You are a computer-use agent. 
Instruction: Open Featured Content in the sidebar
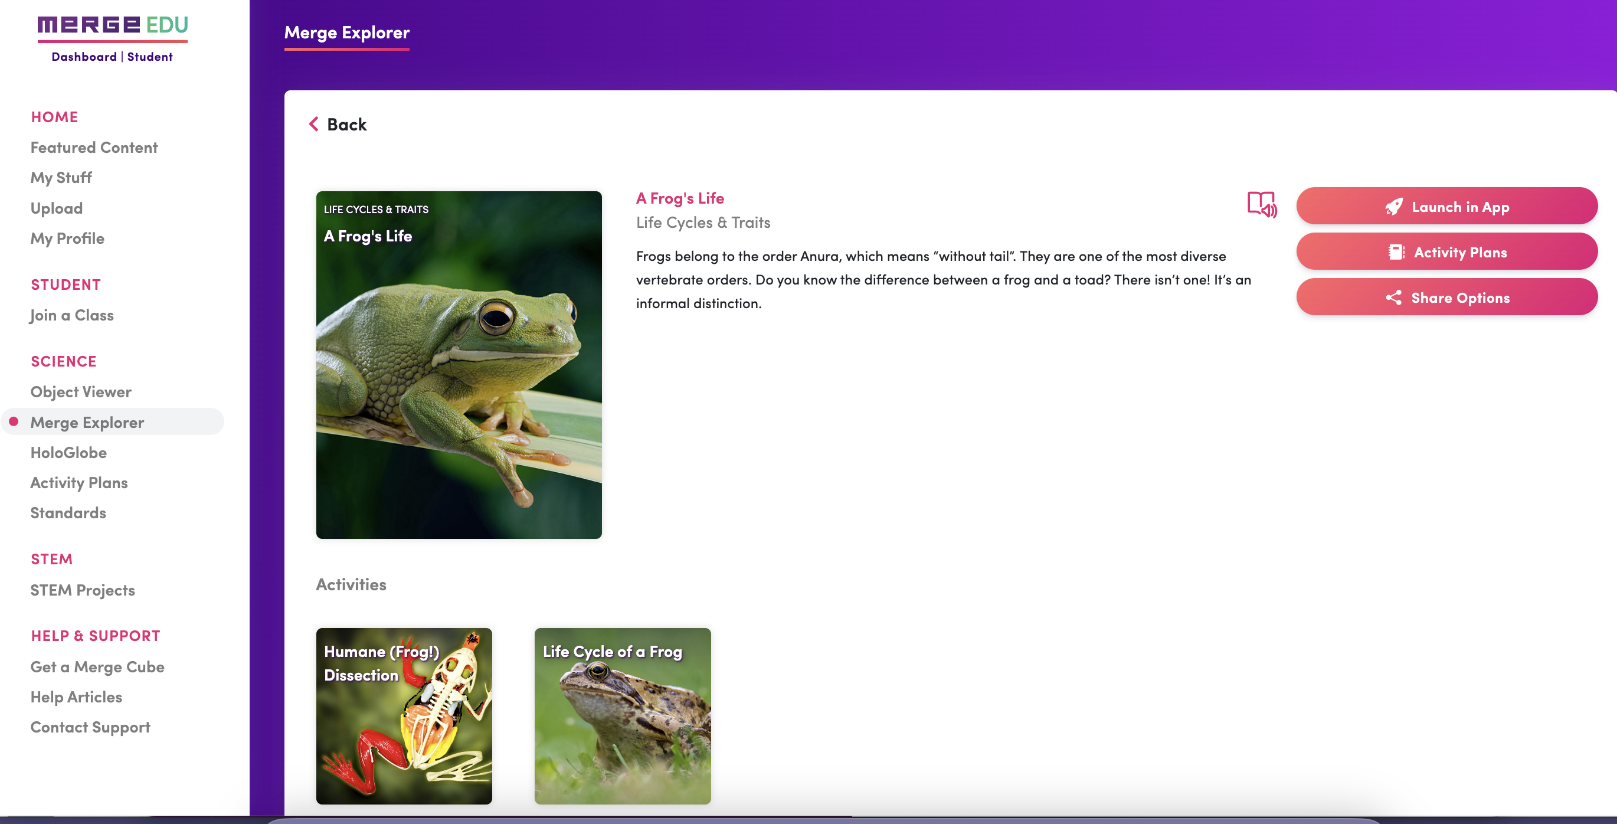tap(94, 148)
